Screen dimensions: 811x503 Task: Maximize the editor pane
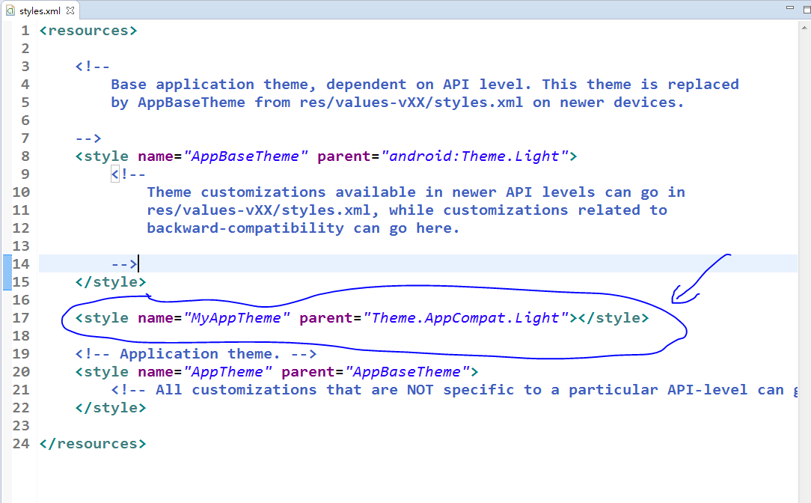click(807, 9)
